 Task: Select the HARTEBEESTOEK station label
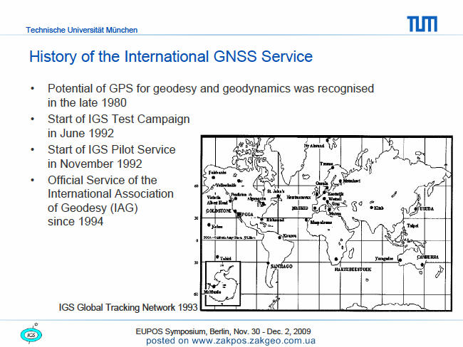click(353, 269)
